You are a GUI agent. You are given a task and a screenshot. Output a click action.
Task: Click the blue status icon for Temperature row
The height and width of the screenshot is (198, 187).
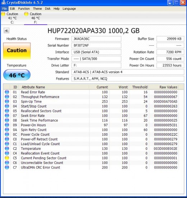(7, 148)
